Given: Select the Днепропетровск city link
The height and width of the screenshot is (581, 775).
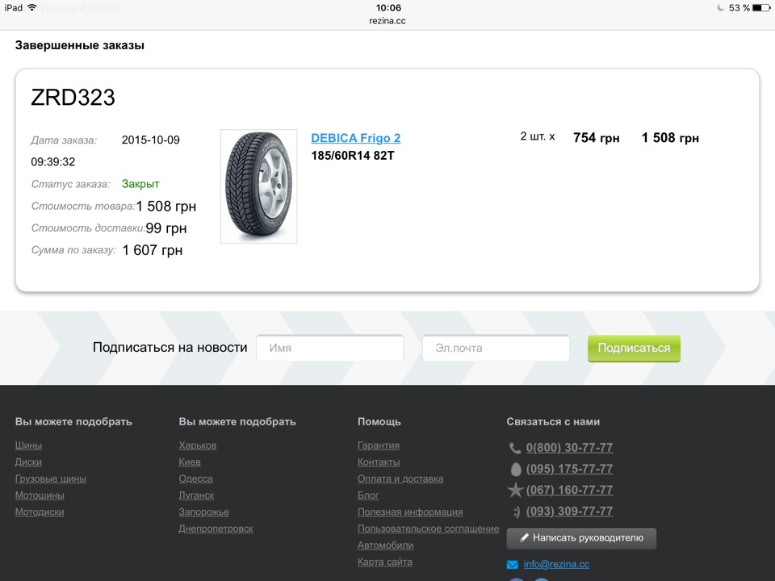Looking at the screenshot, I should click(216, 529).
